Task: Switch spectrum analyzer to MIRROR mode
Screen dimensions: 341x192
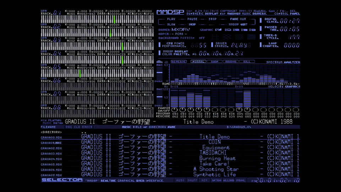Action: [231, 62]
